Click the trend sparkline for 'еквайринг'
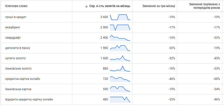Viewport: 224px width, 106px height. pos(120,27)
